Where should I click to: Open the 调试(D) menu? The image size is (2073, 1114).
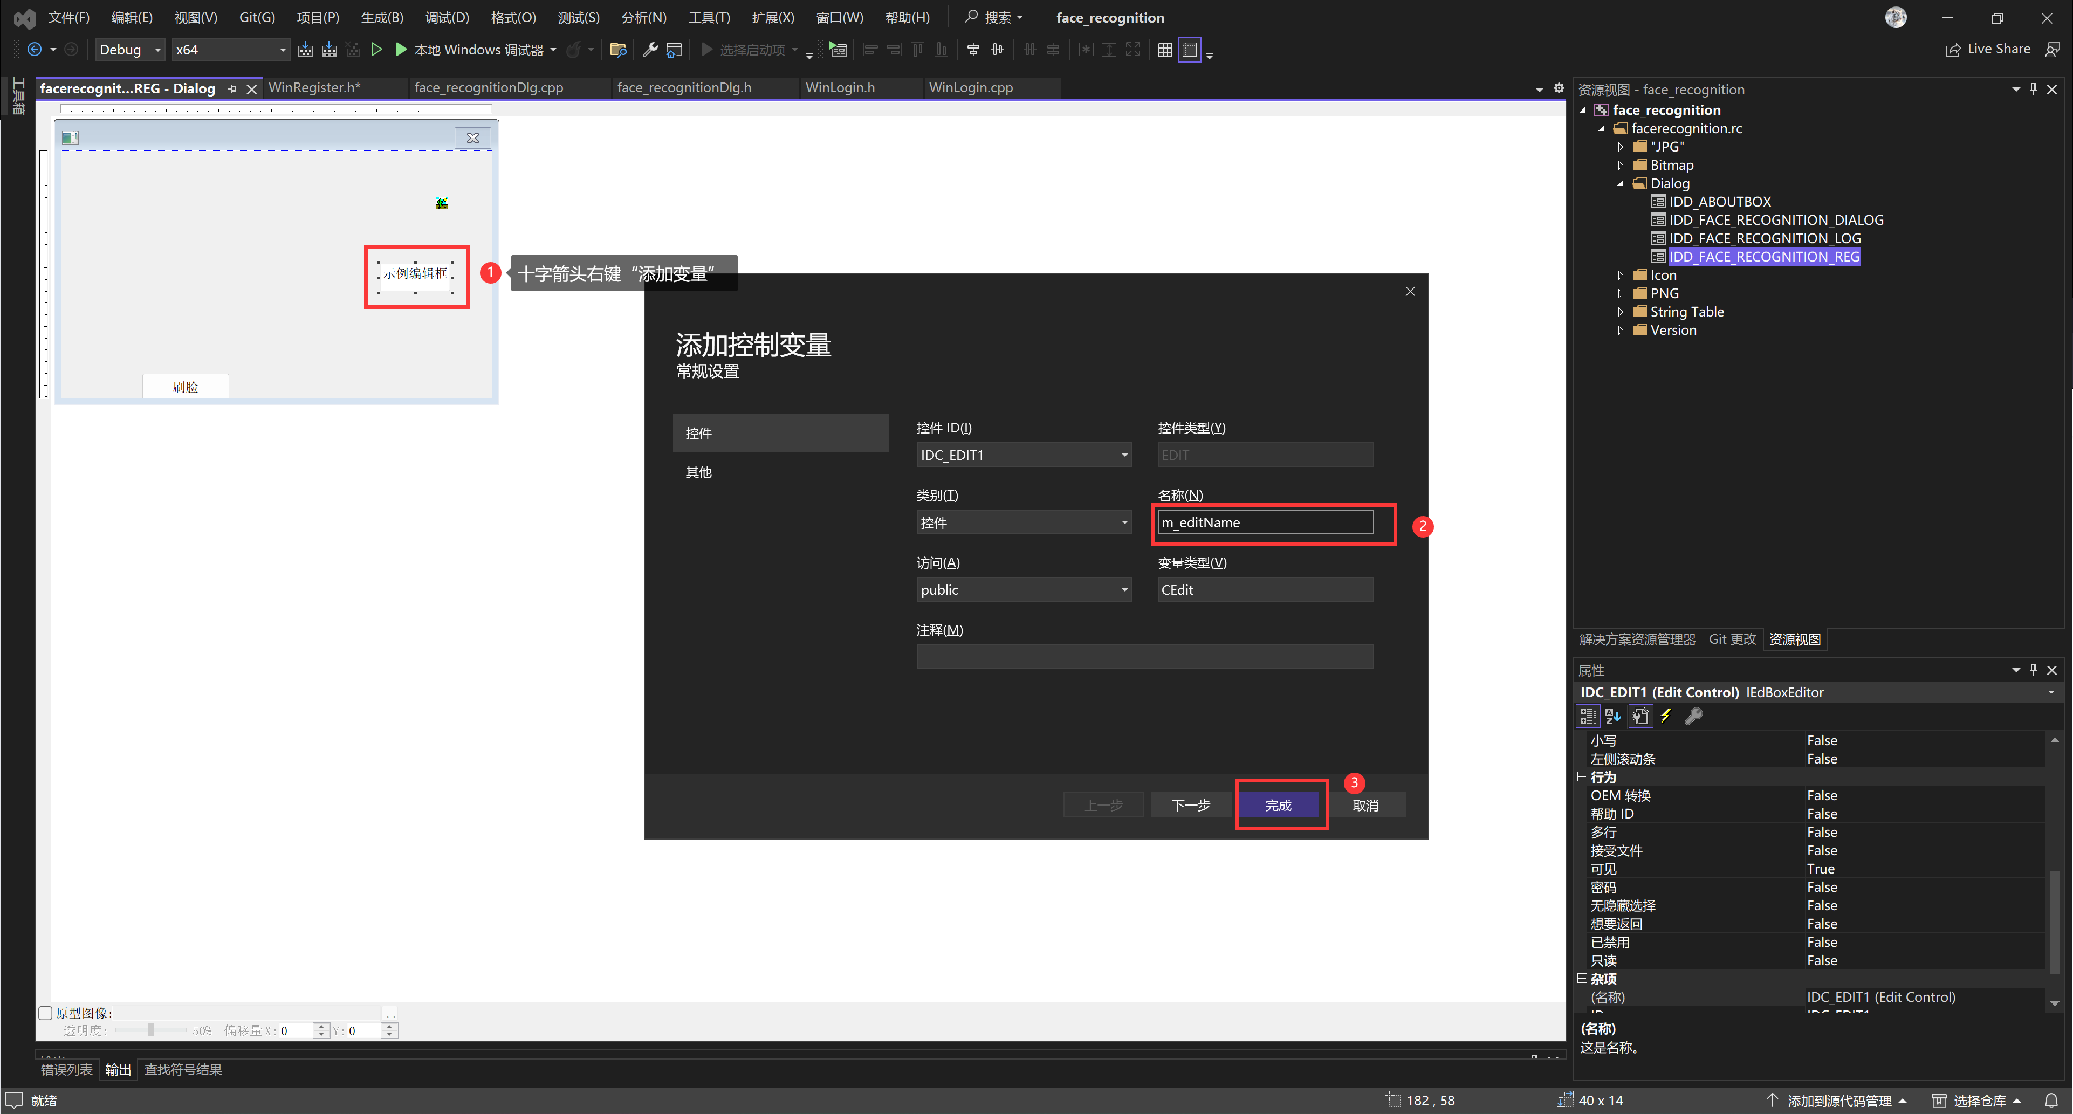click(x=447, y=18)
